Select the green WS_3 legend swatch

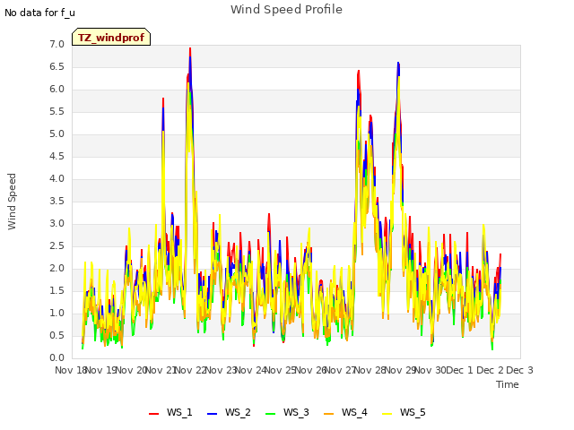(x=270, y=413)
